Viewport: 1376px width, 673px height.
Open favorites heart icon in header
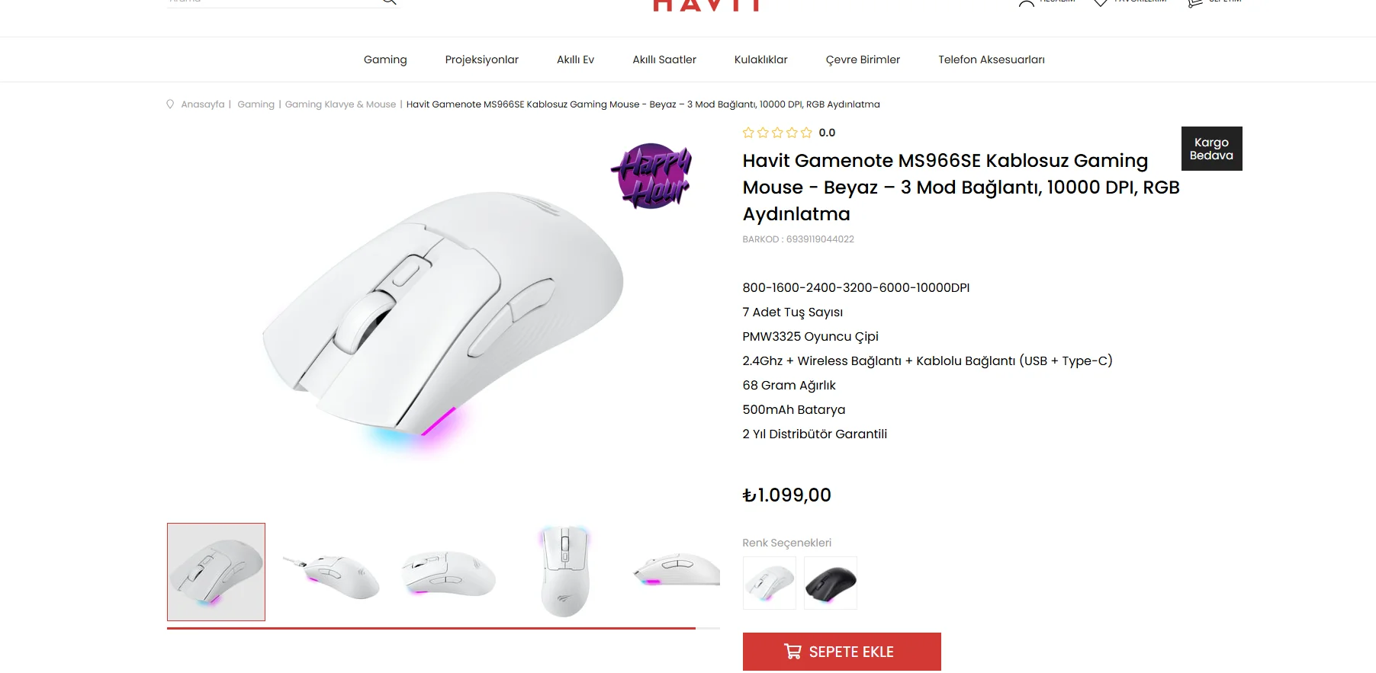[x=1101, y=3]
